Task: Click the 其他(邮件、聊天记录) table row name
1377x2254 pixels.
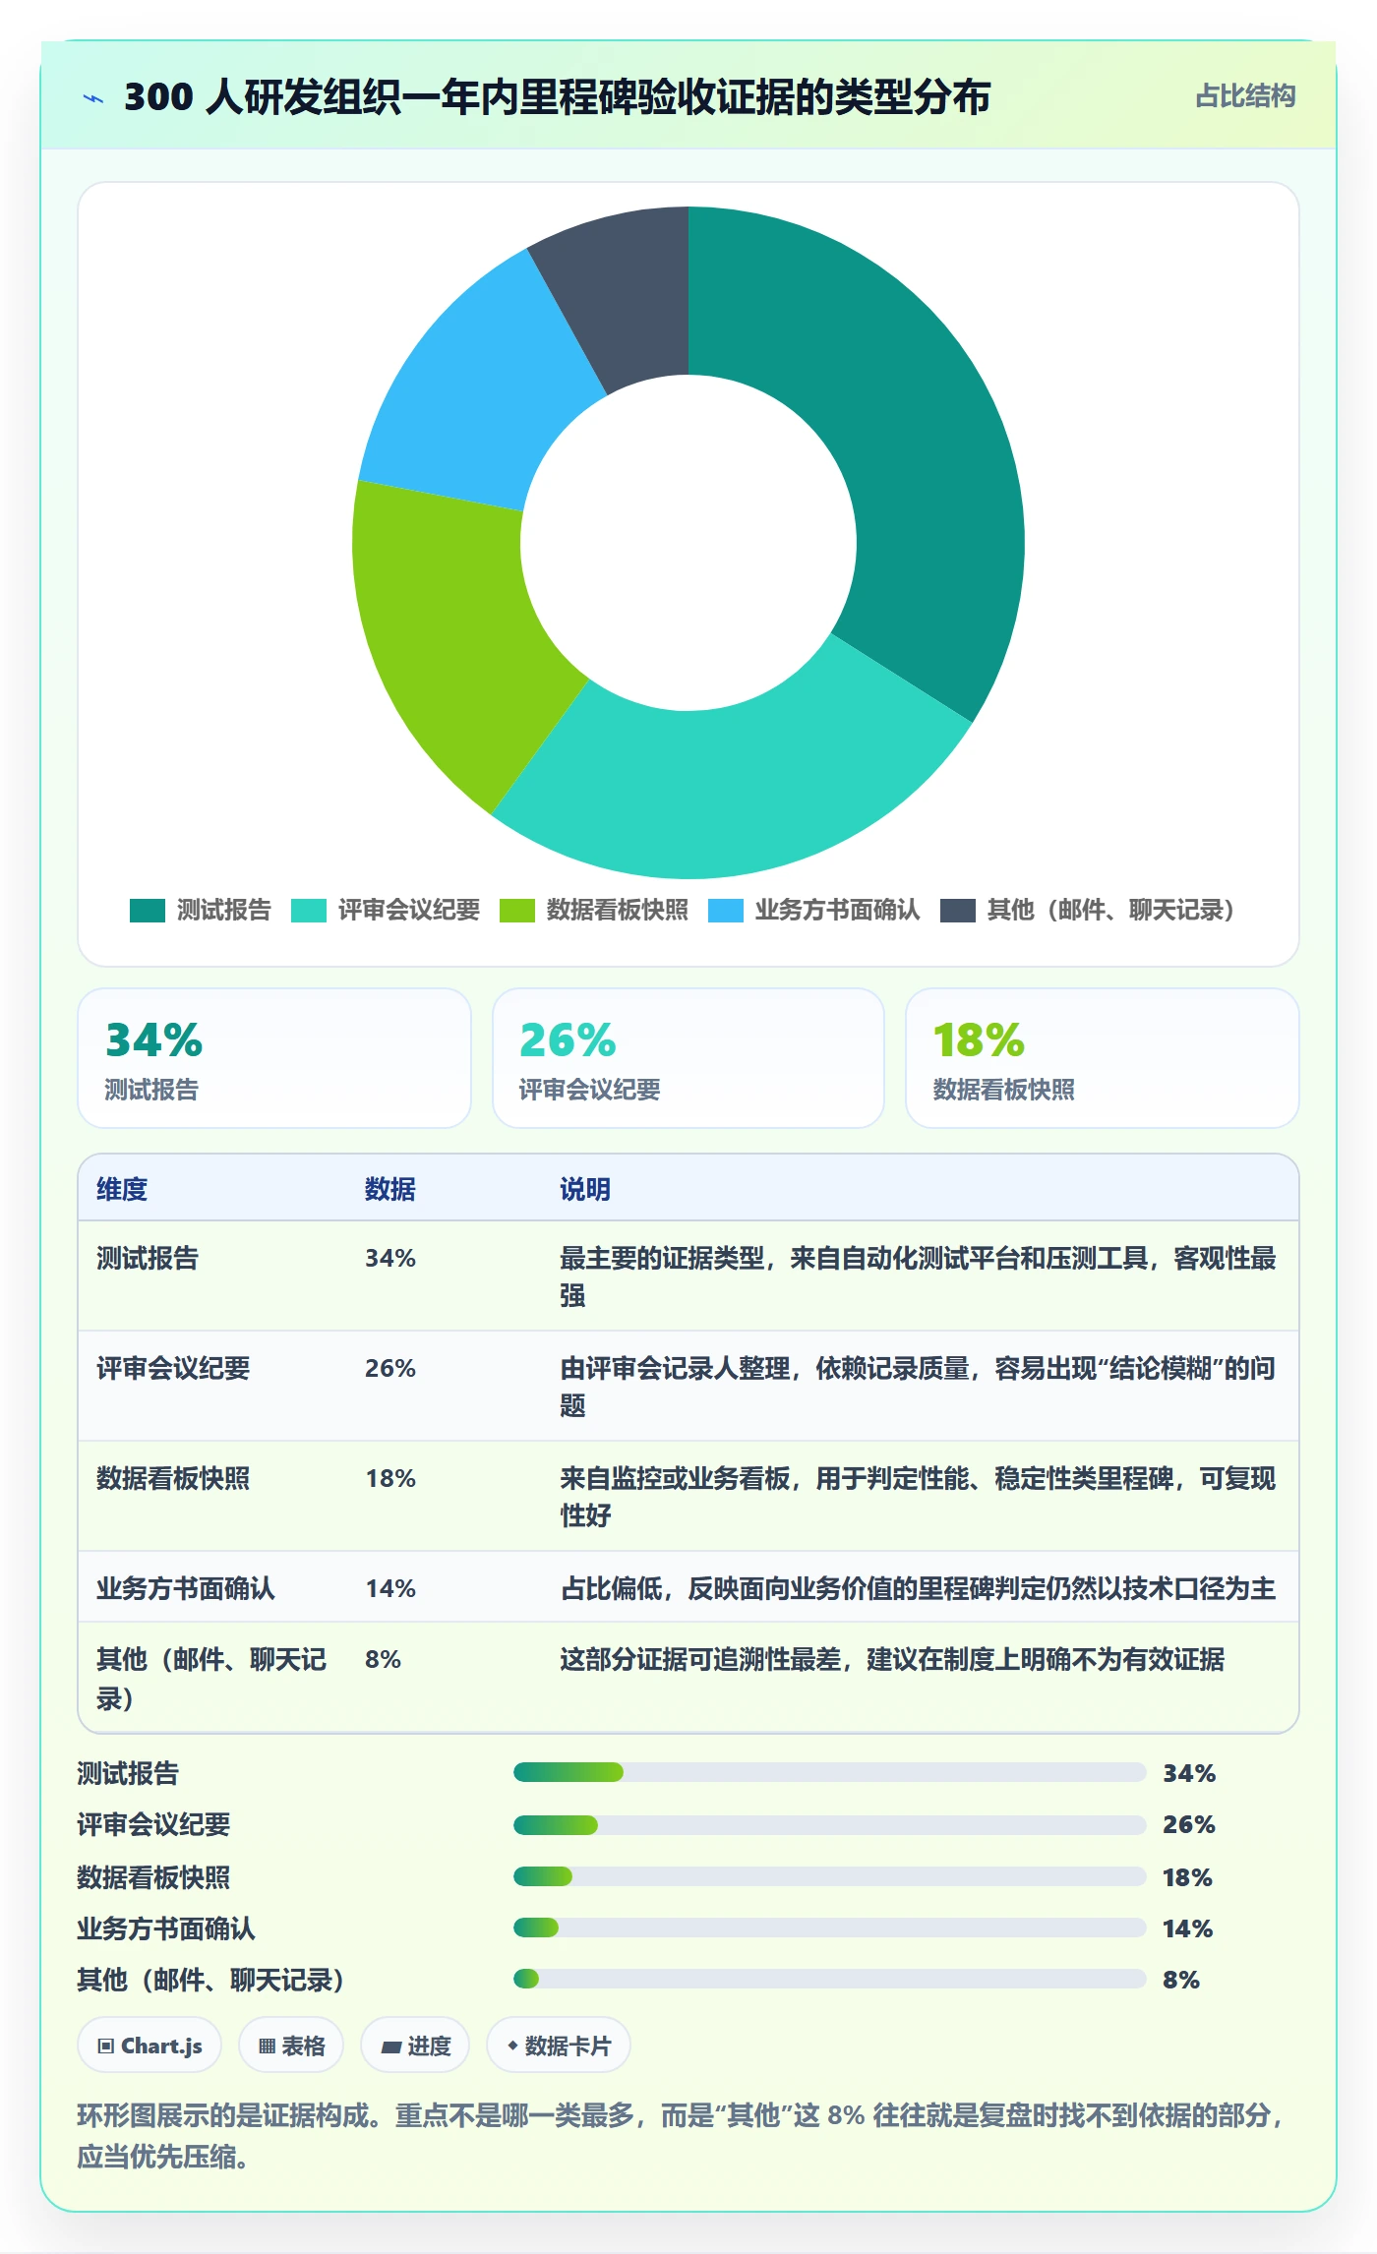Action: pos(211,1679)
